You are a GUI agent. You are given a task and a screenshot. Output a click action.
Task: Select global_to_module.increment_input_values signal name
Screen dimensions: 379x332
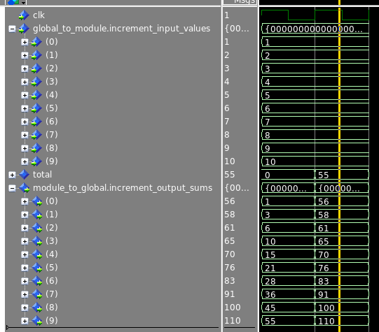[122, 29]
